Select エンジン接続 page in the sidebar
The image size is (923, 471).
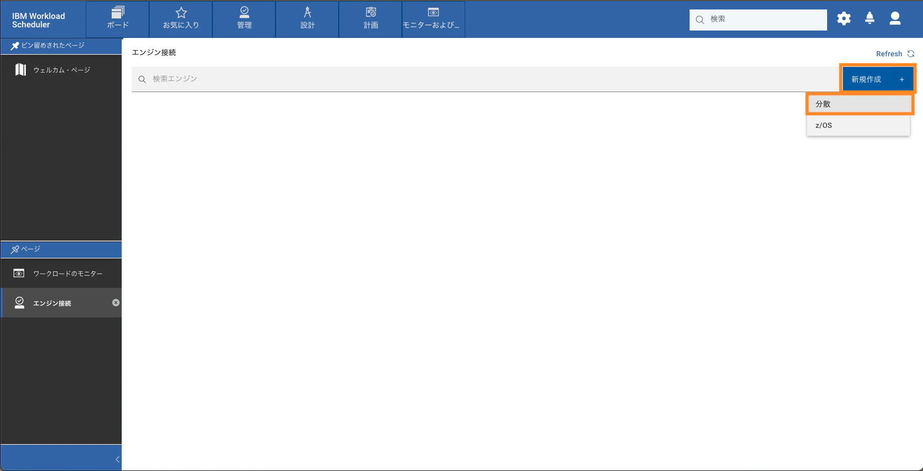coord(61,303)
